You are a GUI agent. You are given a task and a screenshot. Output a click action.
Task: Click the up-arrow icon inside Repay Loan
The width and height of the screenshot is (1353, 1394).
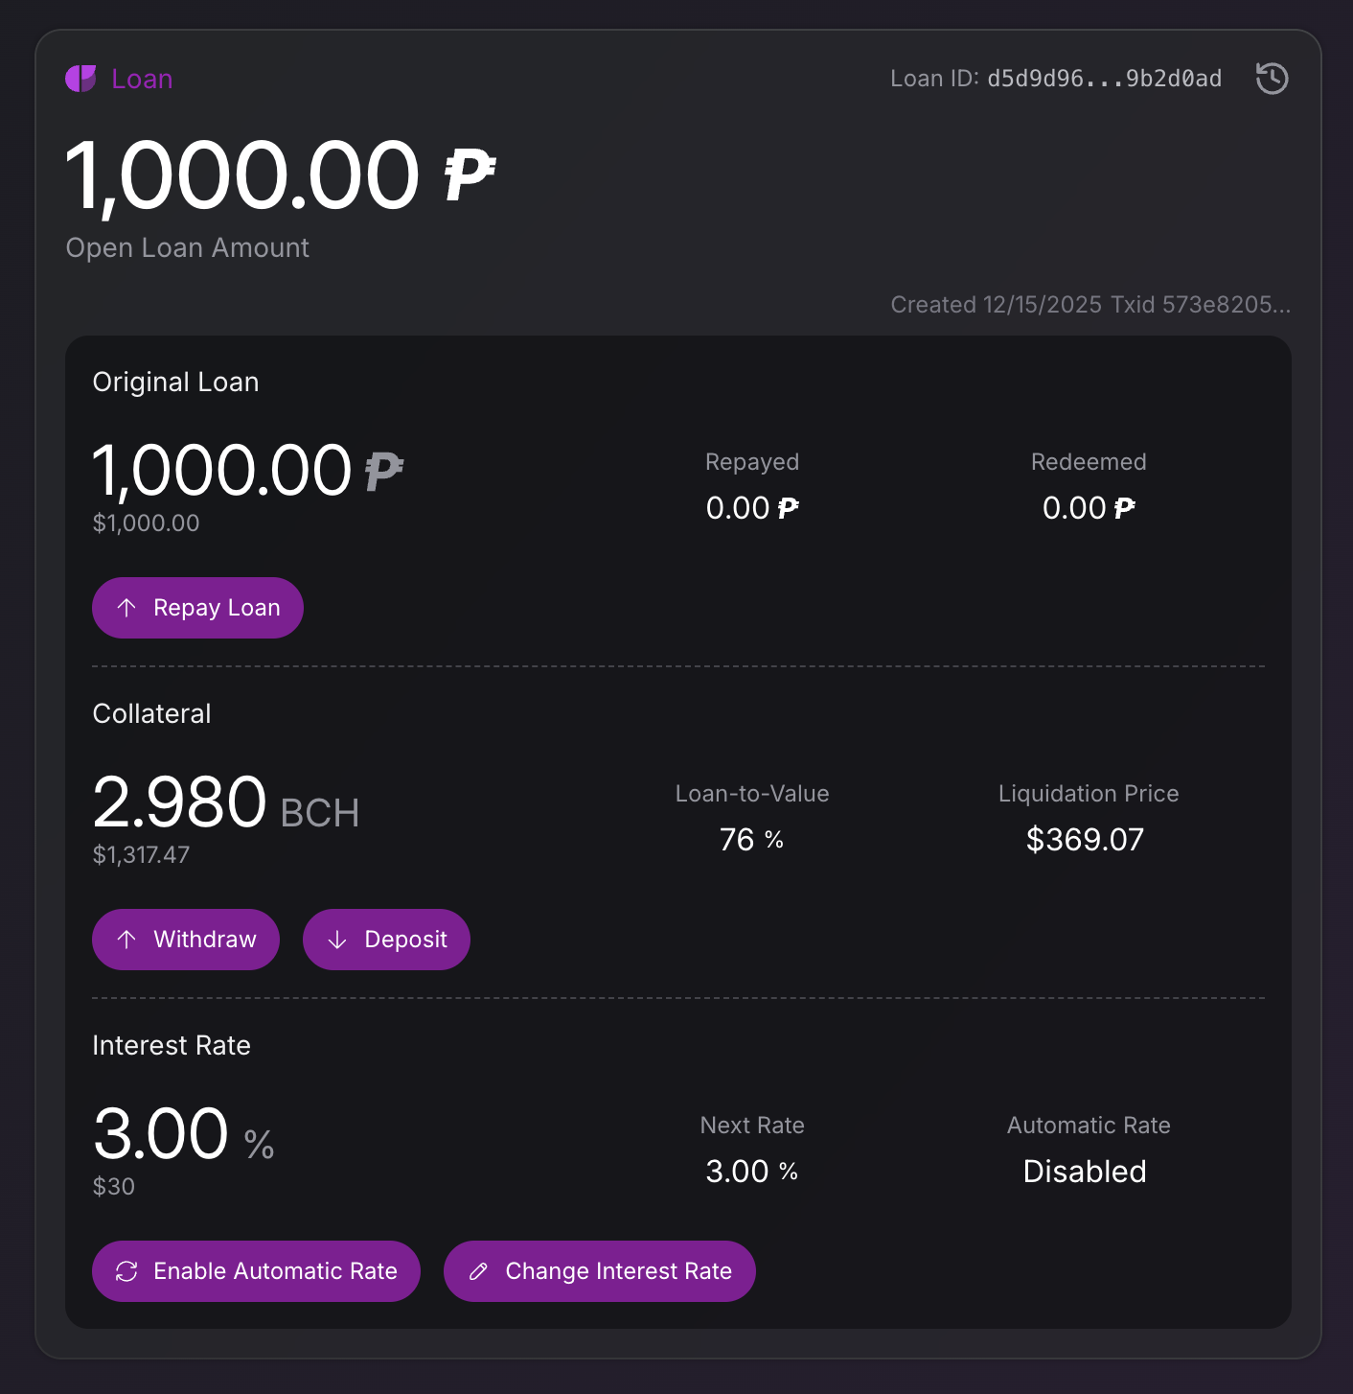click(127, 607)
